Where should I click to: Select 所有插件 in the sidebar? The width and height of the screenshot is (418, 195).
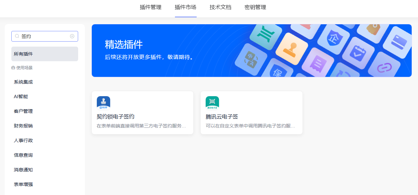click(x=45, y=54)
